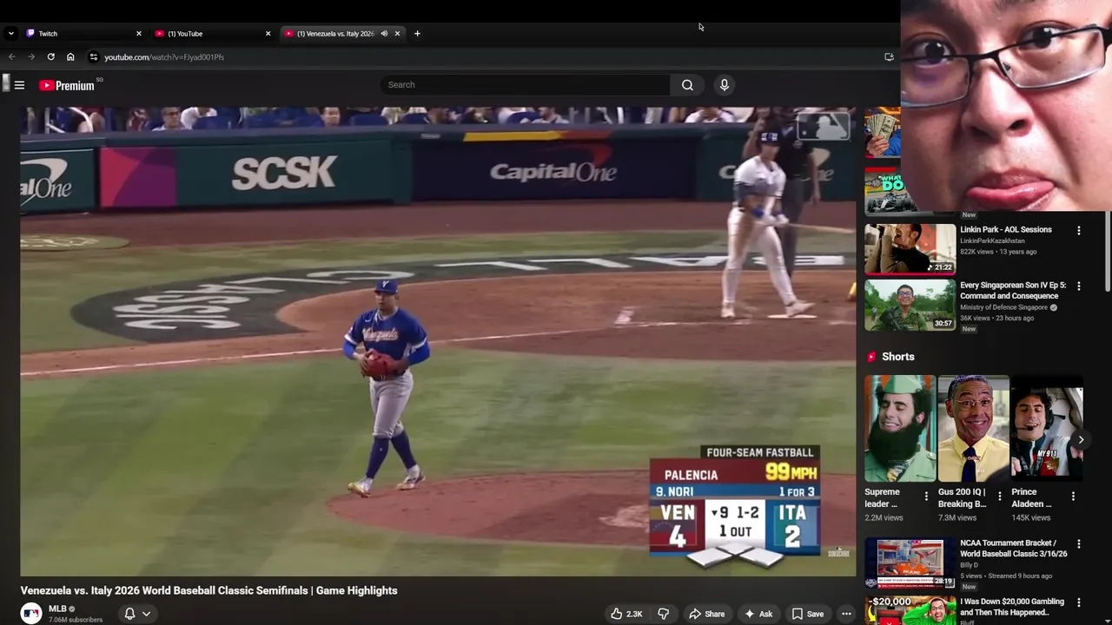The height and width of the screenshot is (625, 1112).
Task: Open Linkin Park - AOL Sessions title
Action: coord(1006,230)
